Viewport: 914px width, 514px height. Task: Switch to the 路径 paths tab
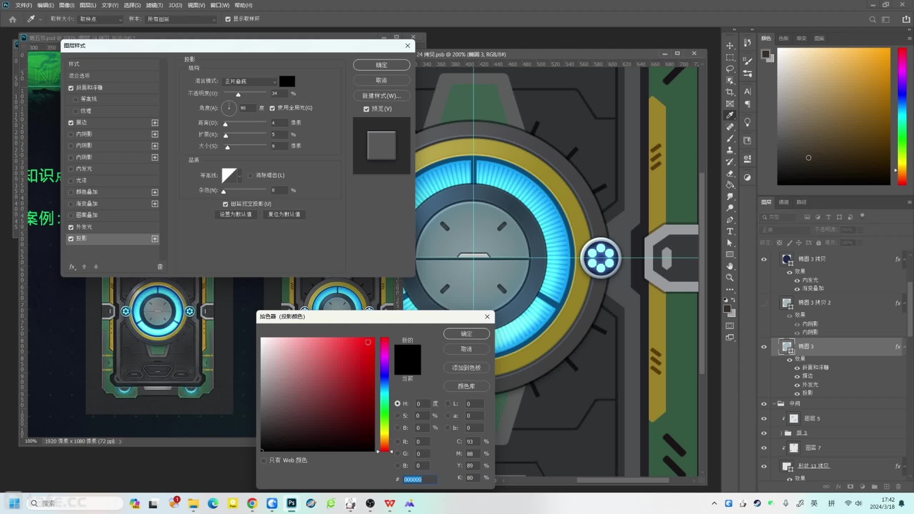(x=801, y=202)
